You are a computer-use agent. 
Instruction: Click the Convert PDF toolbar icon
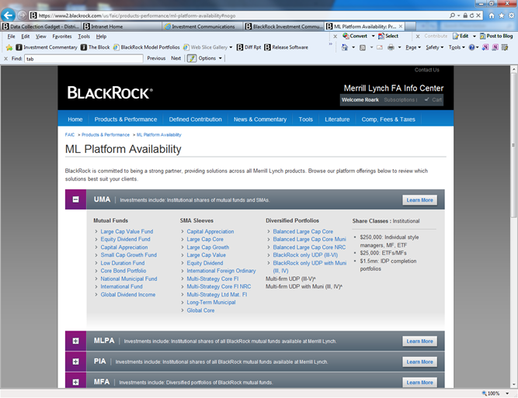(x=346, y=36)
